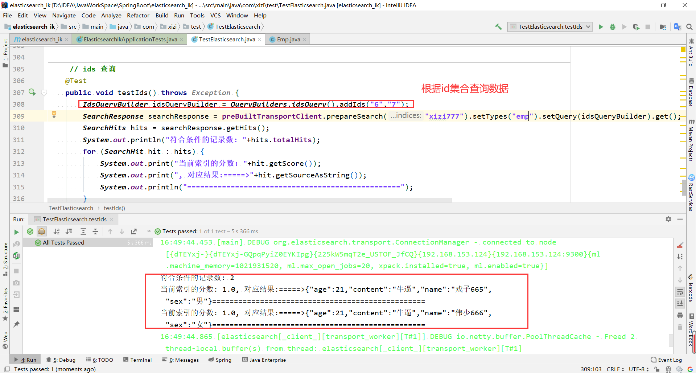Image resolution: width=696 pixels, height=373 pixels.
Task: Open the Navigate menu
Action: coord(64,15)
